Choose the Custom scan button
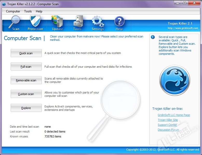This screenshot has width=202, height=155. (x=26, y=94)
